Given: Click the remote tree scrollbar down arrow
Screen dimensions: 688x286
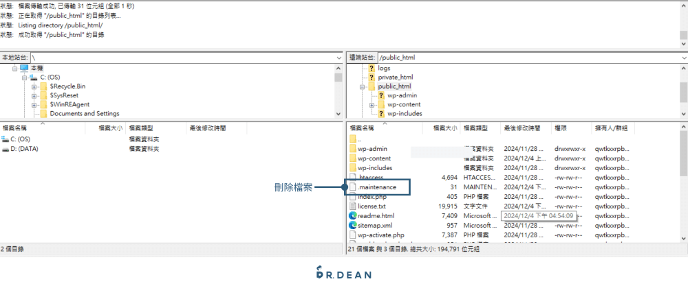Looking at the screenshot, I should tap(684, 114).
